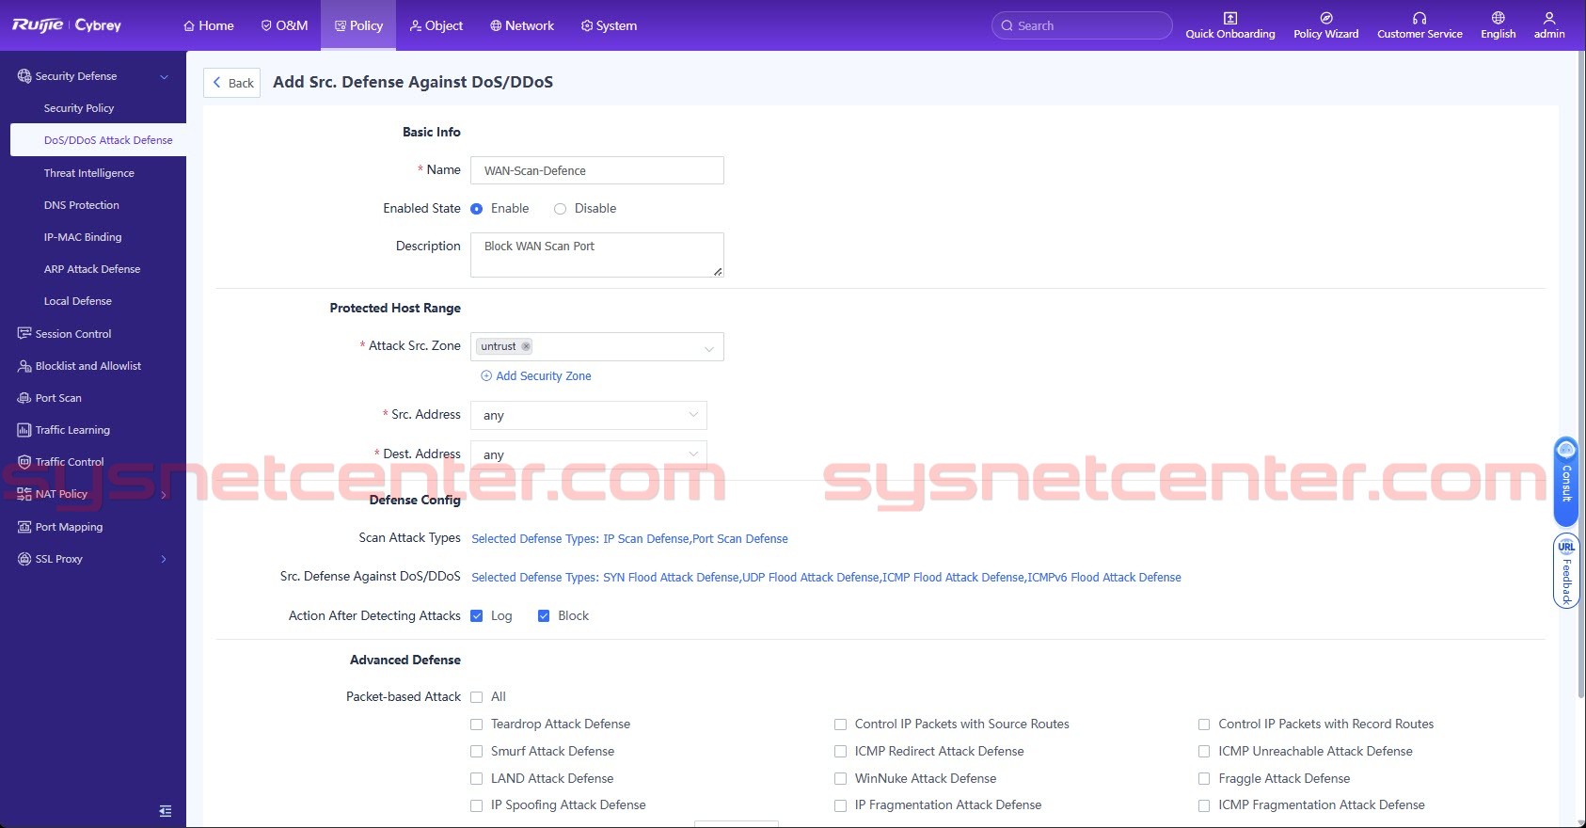Open Quick Onboarding icon
This screenshot has width=1586, height=828.
point(1229,18)
